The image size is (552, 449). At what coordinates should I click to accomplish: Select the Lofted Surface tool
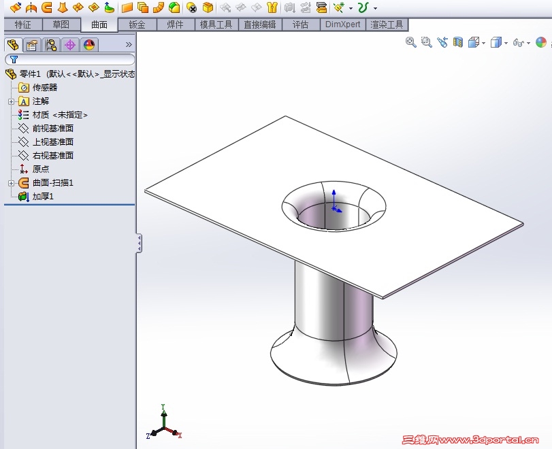pyautogui.click(x=63, y=7)
